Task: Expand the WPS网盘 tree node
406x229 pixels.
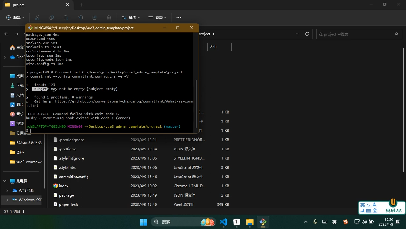Action: (7, 191)
